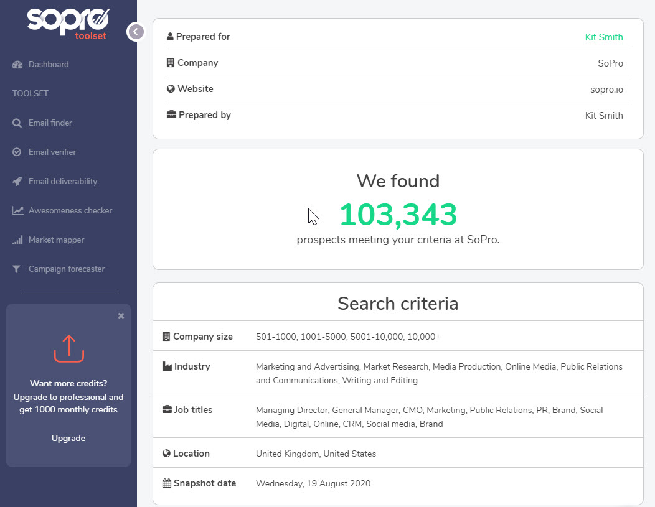Click the SoPro toolset logo

(x=68, y=24)
